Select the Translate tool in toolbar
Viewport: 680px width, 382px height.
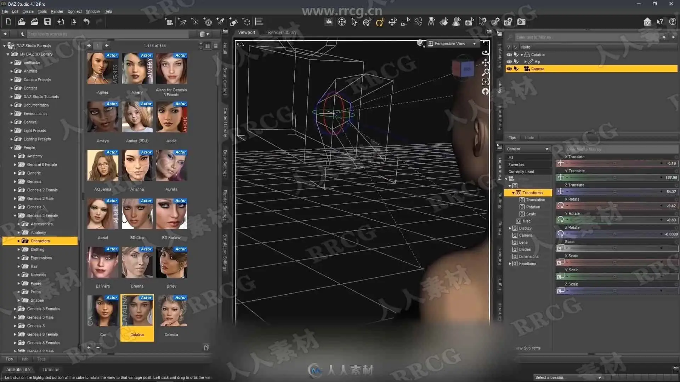[x=392, y=22]
